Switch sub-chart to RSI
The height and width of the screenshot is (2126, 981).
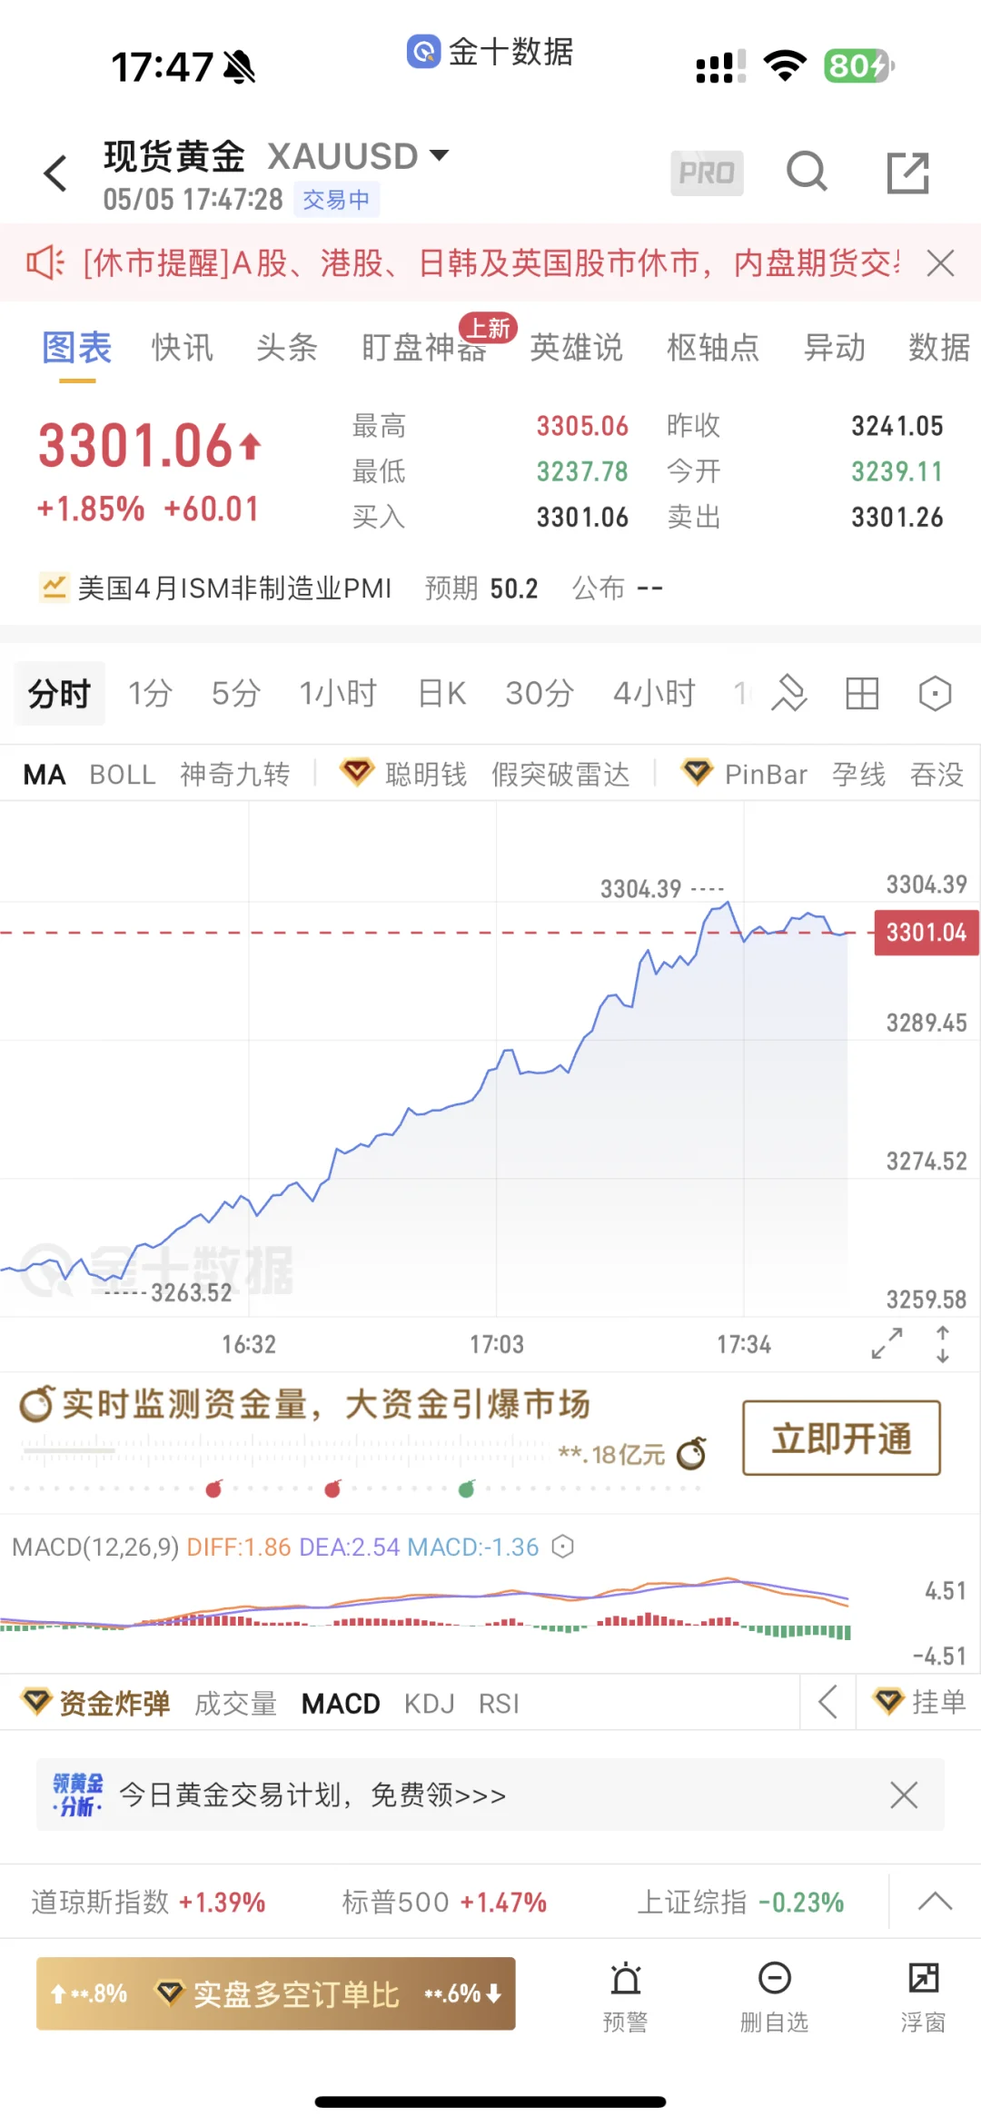(x=499, y=1703)
